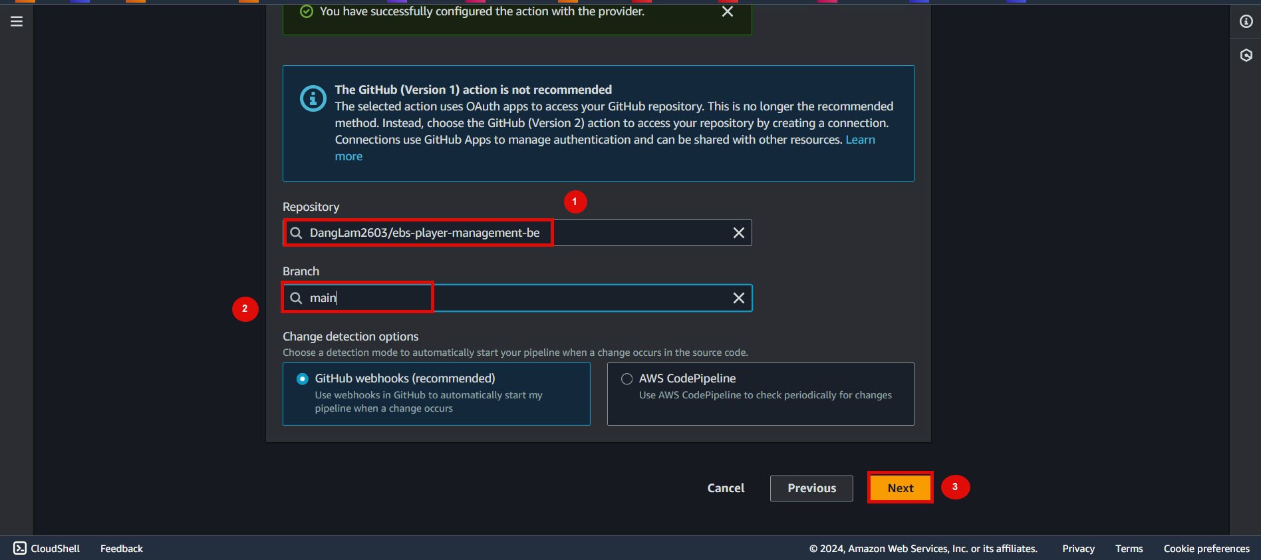Cancel the pipeline creation
The width and height of the screenshot is (1261, 560).
726,488
